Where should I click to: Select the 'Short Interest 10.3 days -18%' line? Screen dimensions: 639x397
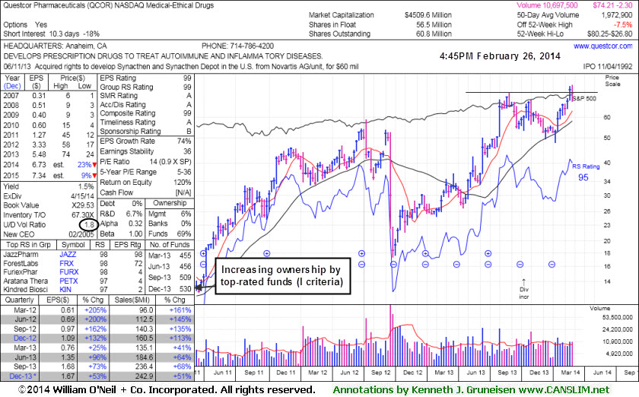(x=52, y=33)
